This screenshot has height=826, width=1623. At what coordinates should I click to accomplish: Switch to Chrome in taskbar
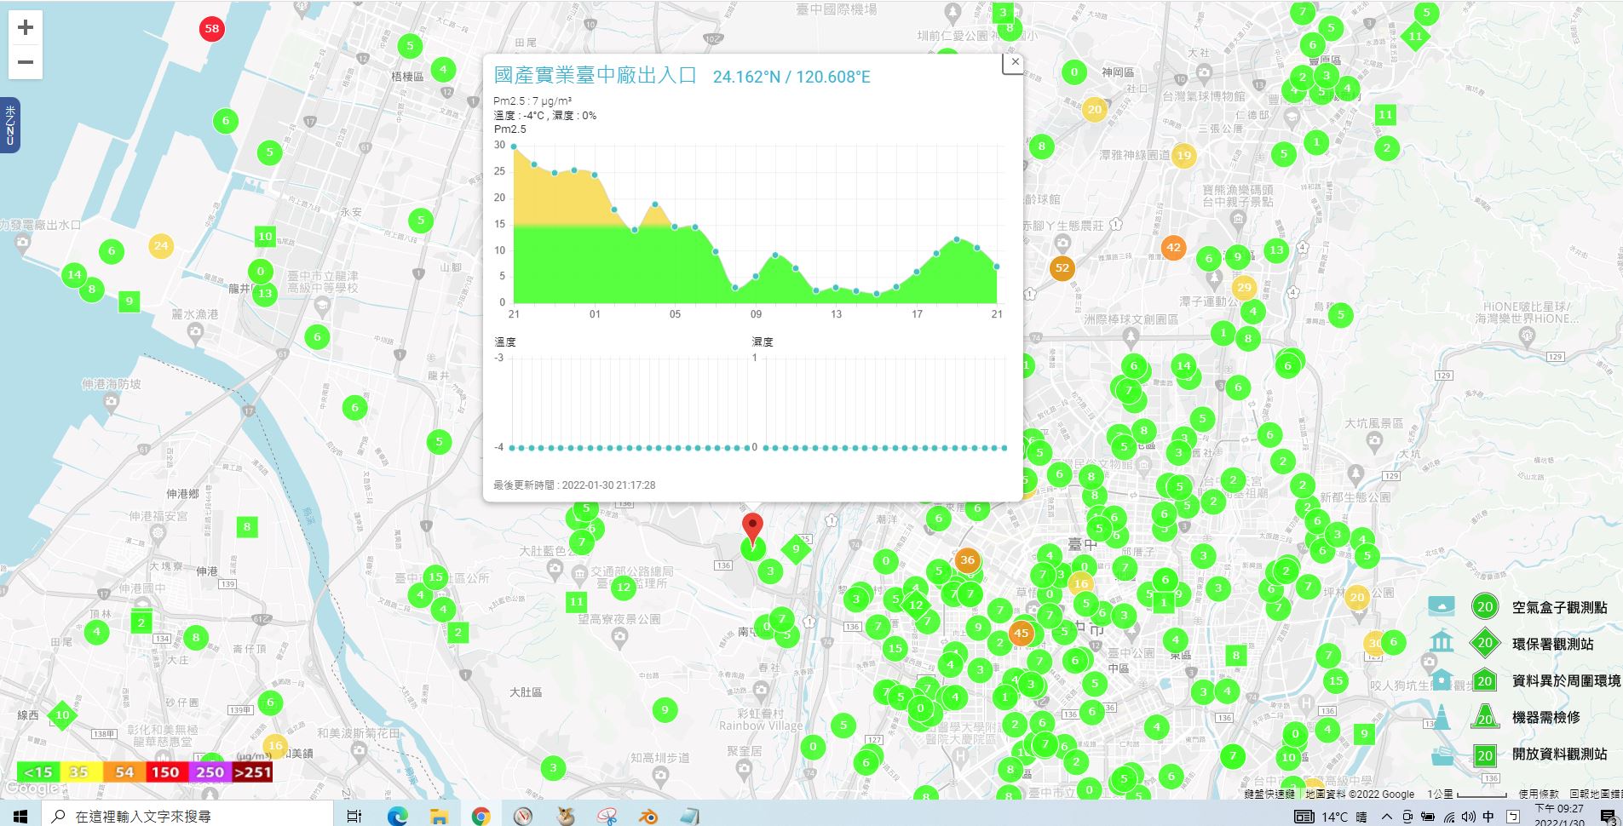click(x=481, y=816)
